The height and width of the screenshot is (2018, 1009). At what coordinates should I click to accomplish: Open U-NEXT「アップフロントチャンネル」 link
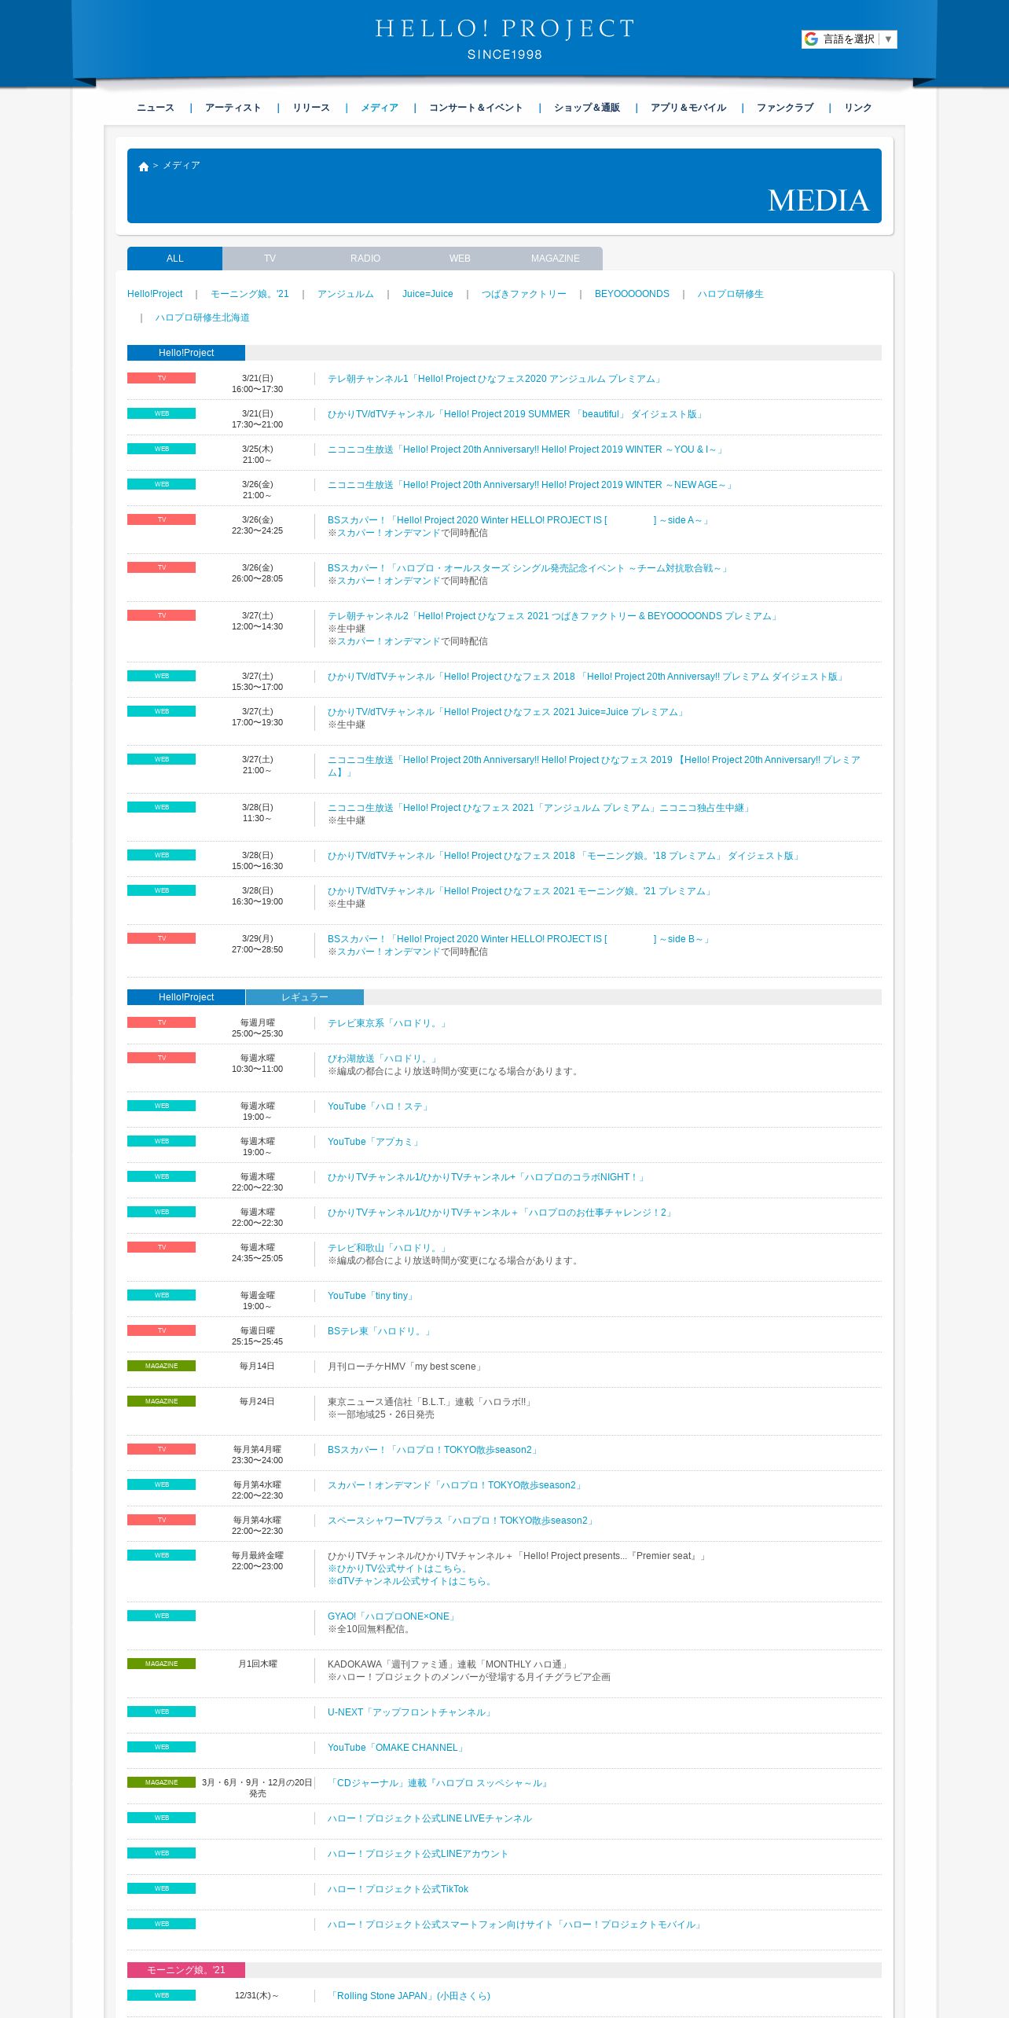pyautogui.click(x=412, y=1712)
